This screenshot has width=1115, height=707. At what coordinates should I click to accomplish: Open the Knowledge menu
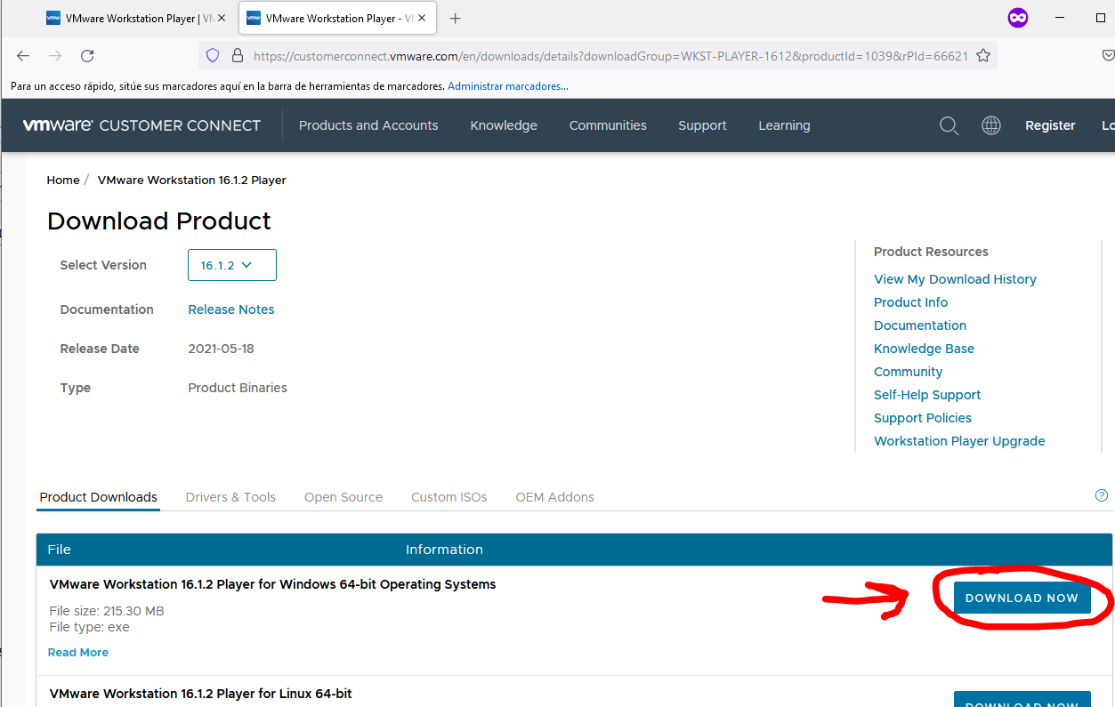504,125
